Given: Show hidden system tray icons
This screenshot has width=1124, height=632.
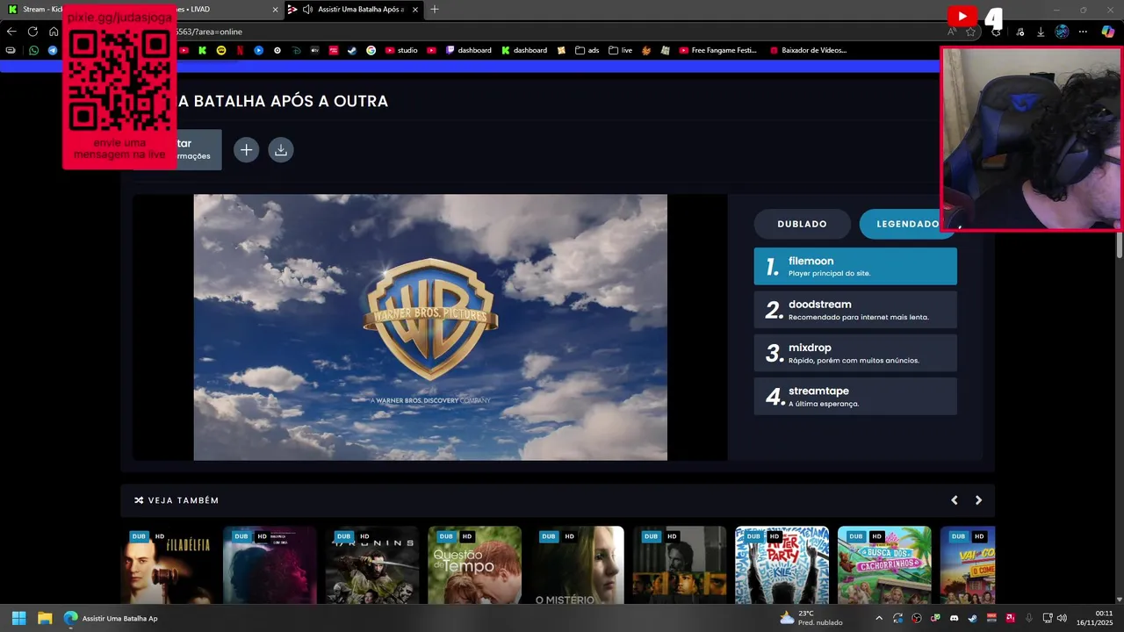Looking at the screenshot, I should click(x=879, y=618).
